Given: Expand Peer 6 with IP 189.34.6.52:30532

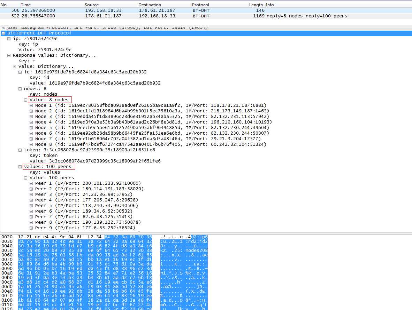Looking at the screenshot, I should click(31, 212).
